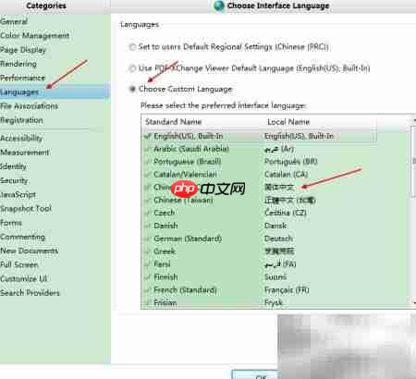Screen dimensions: 416x379
Task: Click the globe icon in dialog title
Action: point(219,6)
